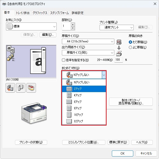159x159 pixels.
Task: Switch to the トレイ/排出 tab
Action: pos(23,13)
